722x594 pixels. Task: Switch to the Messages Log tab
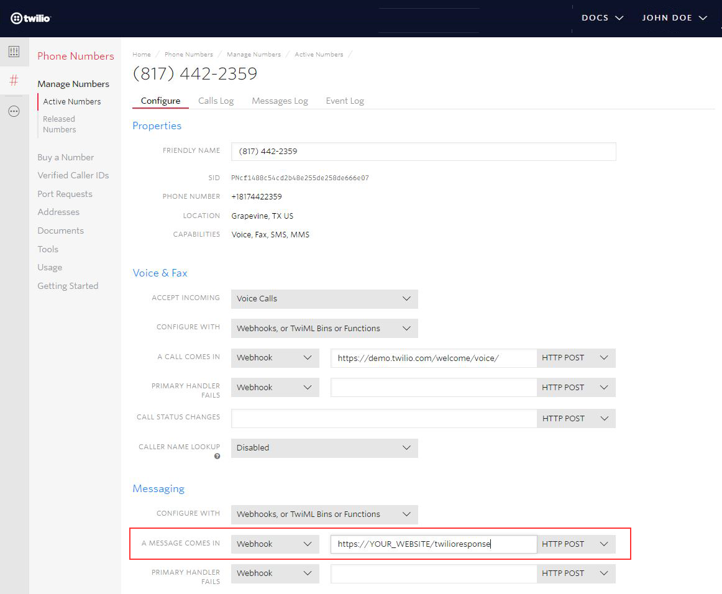pyautogui.click(x=280, y=101)
